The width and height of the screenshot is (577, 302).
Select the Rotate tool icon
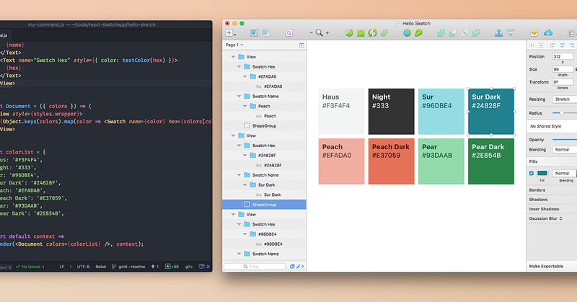[372, 33]
